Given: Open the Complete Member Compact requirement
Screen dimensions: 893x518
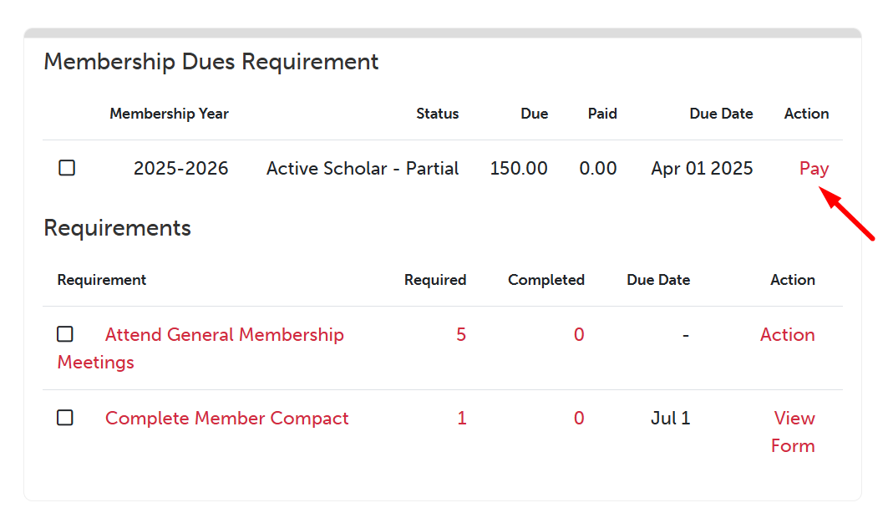Looking at the screenshot, I should (226, 419).
